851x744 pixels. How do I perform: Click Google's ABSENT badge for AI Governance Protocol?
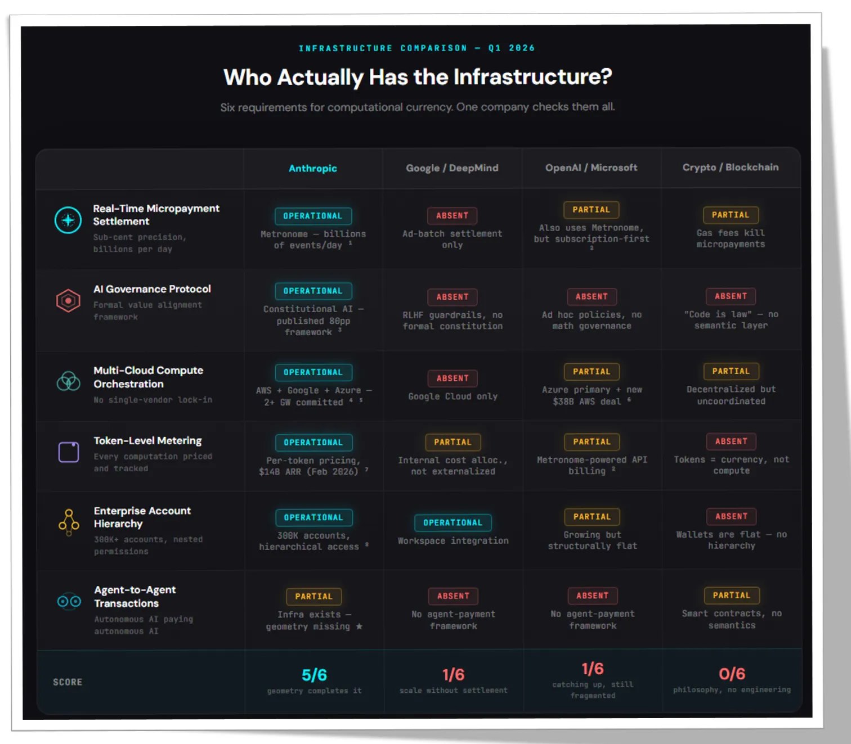point(453,297)
